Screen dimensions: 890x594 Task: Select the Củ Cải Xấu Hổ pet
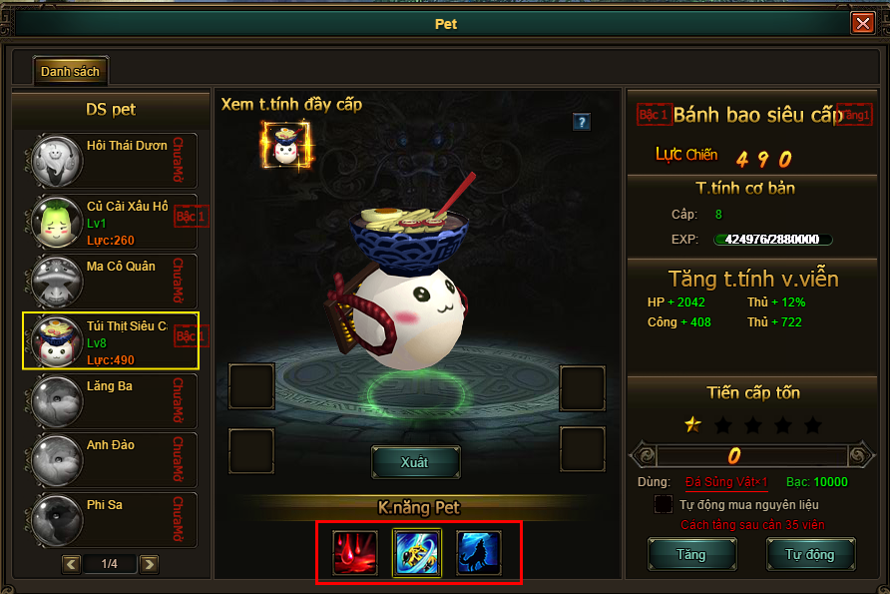pyautogui.click(x=112, y=222)
